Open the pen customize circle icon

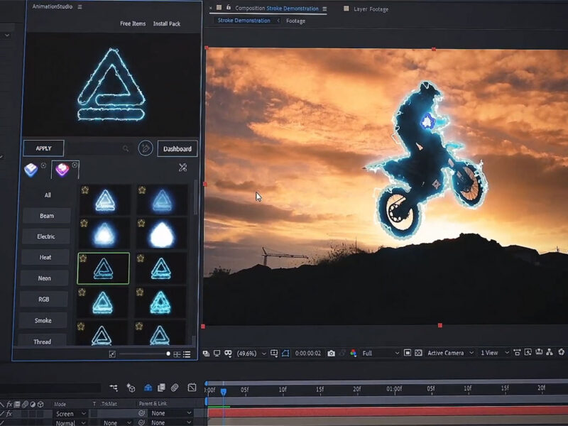point(146,148)
